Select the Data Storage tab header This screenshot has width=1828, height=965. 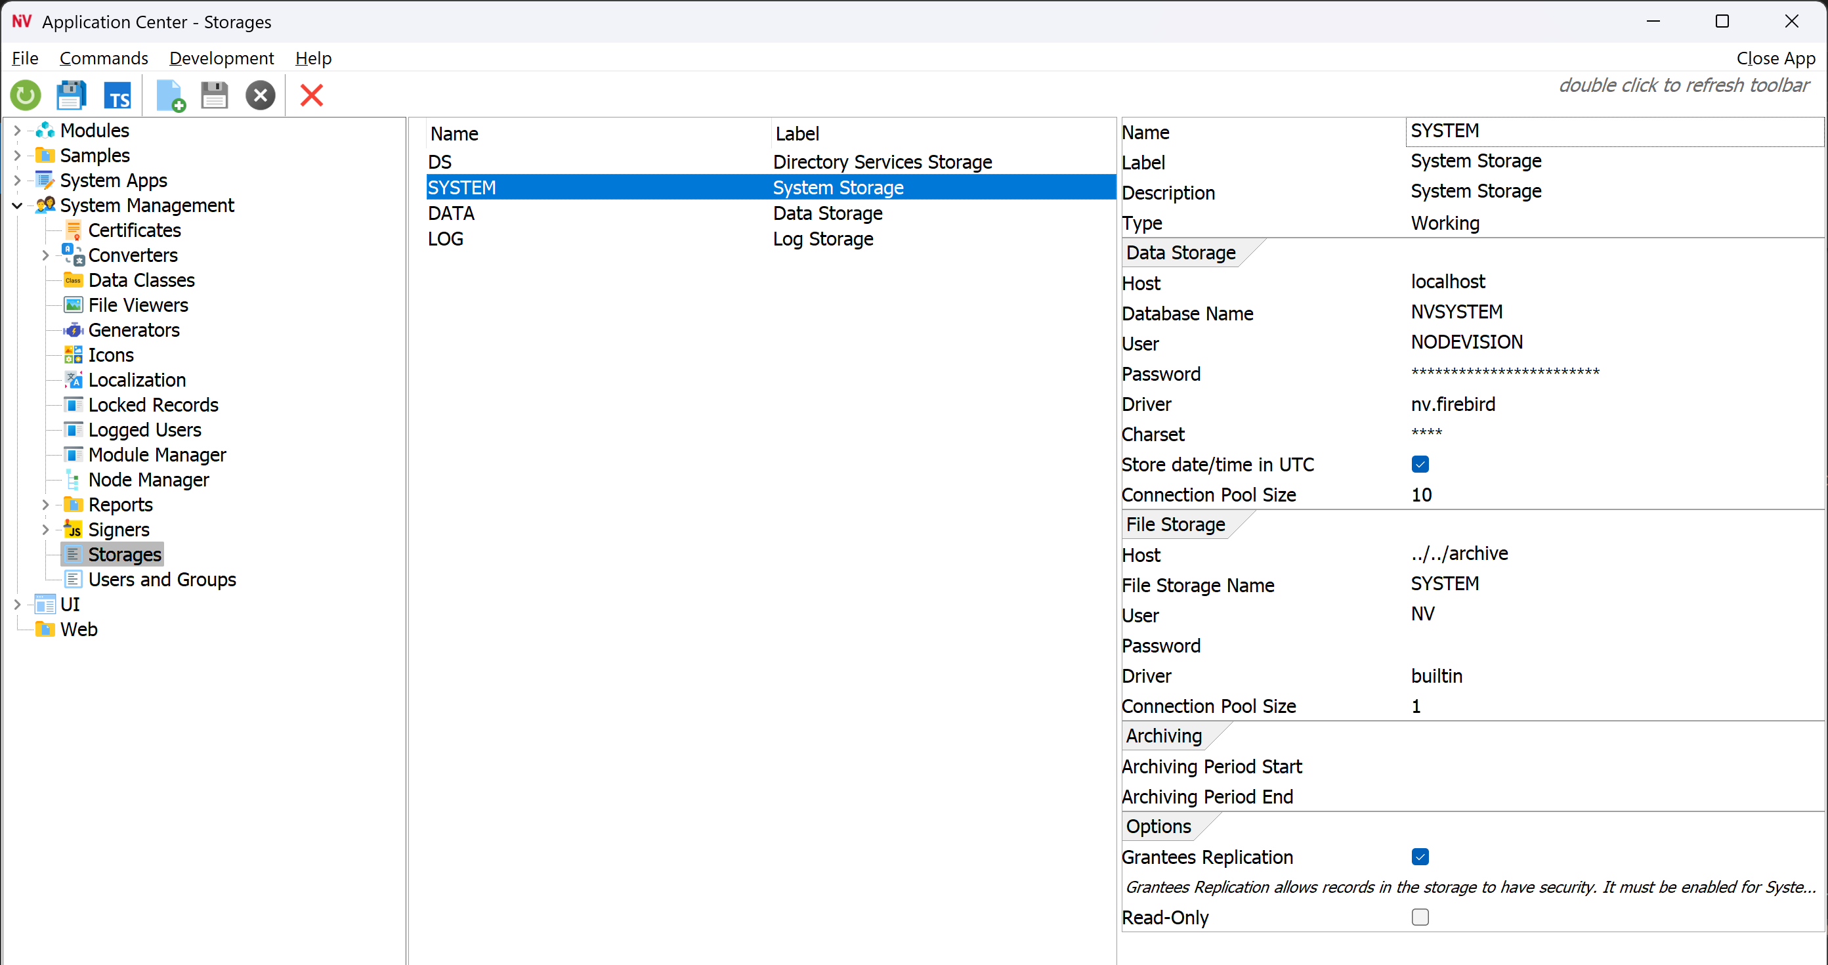coord(1181,253)
